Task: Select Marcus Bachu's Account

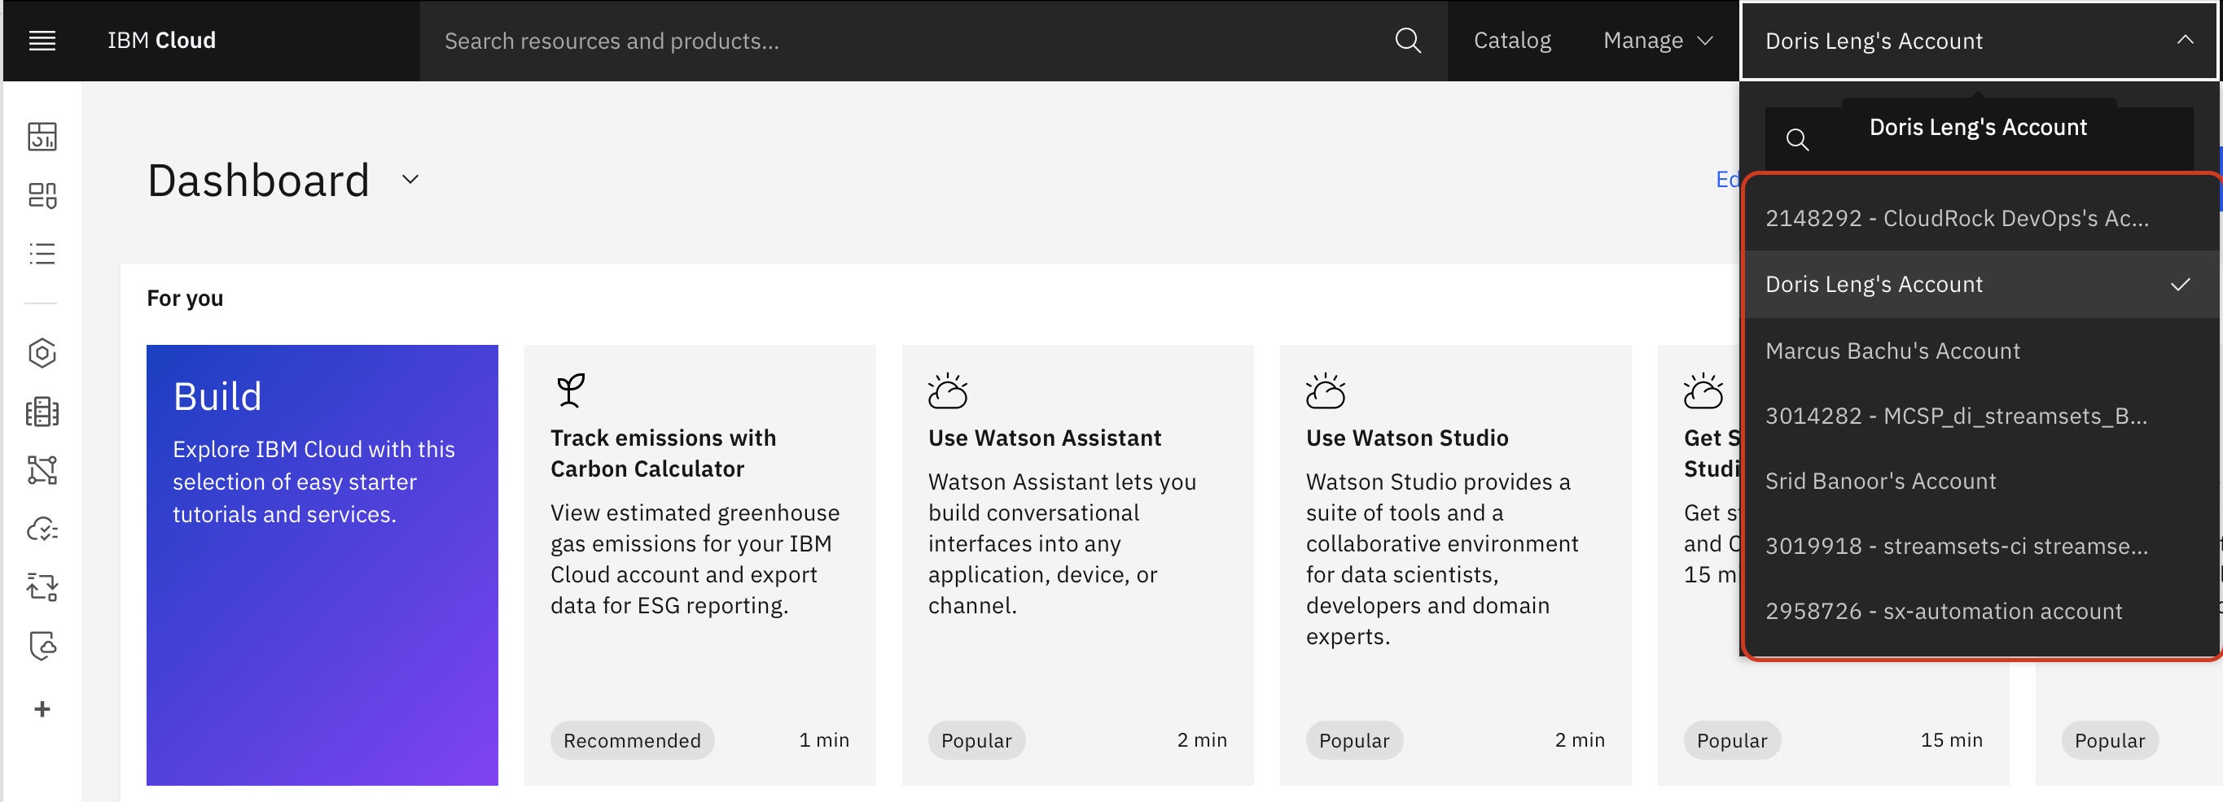Action: point(1980,351)
